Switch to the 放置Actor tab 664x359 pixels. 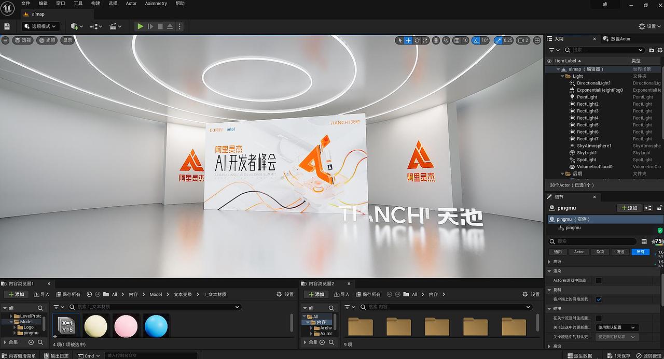(617, 39)
